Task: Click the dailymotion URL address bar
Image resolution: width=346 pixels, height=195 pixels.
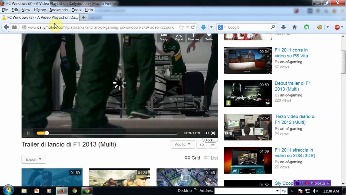Action: point(101,27)
